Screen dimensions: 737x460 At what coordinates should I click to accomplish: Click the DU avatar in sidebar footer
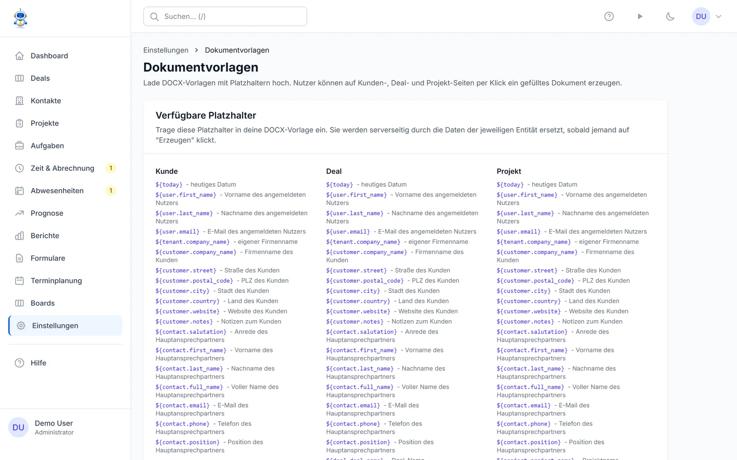(18, 427)
